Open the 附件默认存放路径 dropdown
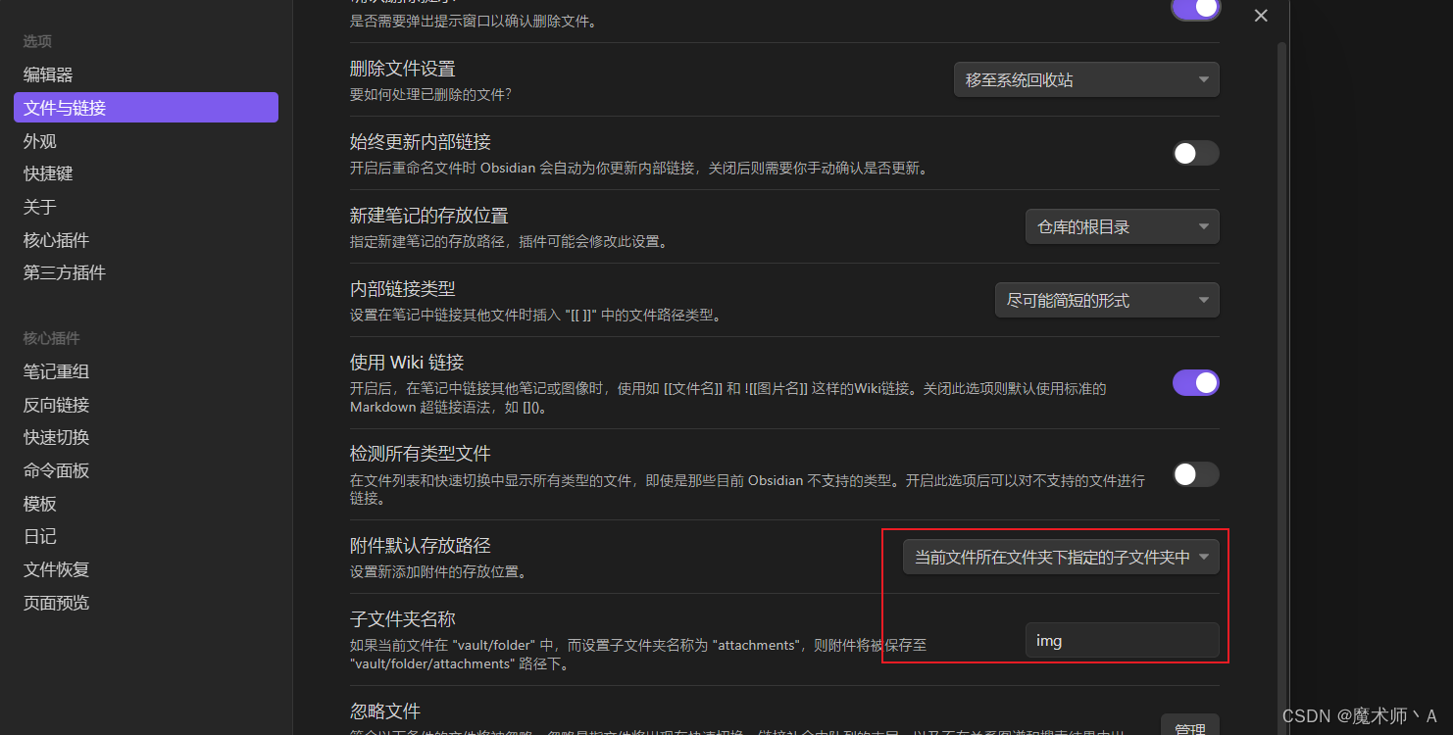 pos(1060,556)
